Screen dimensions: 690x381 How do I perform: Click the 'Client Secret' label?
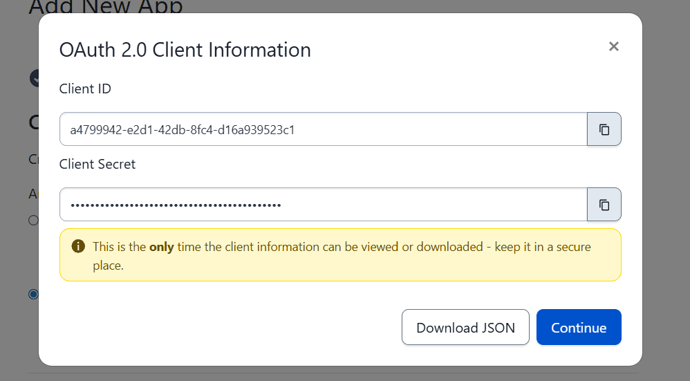click(97, 164)
